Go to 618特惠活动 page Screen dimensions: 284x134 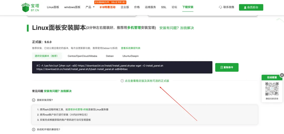(108, 7)
